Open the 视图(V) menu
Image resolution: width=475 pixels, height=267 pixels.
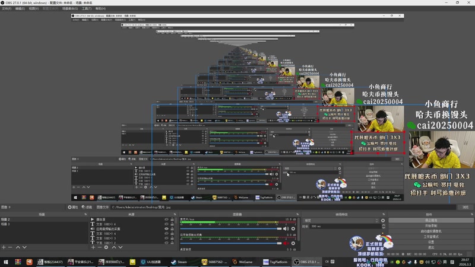pos(34,8)
